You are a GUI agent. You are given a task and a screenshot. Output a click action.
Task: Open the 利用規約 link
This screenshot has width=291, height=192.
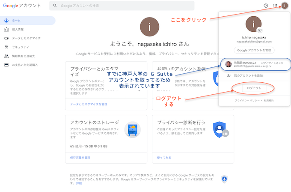[269, 101]
